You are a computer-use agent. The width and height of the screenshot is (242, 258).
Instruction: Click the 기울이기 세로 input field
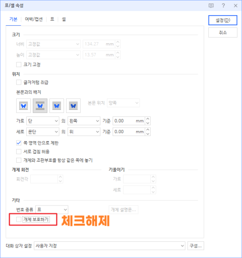(137, 190)
